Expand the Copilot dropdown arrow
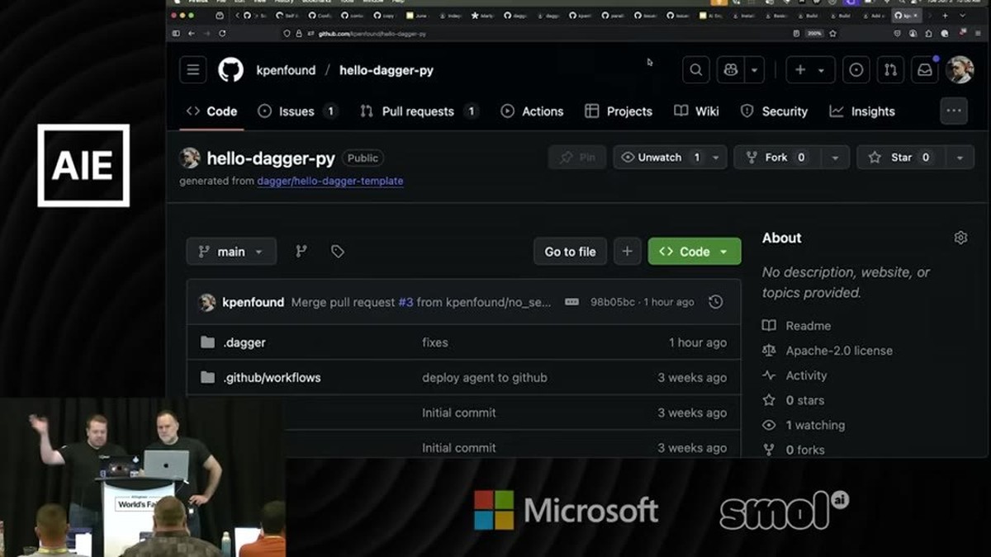The width and height of the screenshot is (991, 557). (754, 70)
